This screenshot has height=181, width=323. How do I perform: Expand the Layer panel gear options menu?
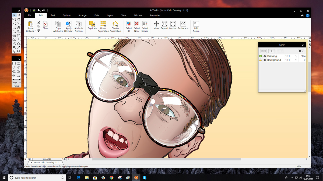coord(301,51)
